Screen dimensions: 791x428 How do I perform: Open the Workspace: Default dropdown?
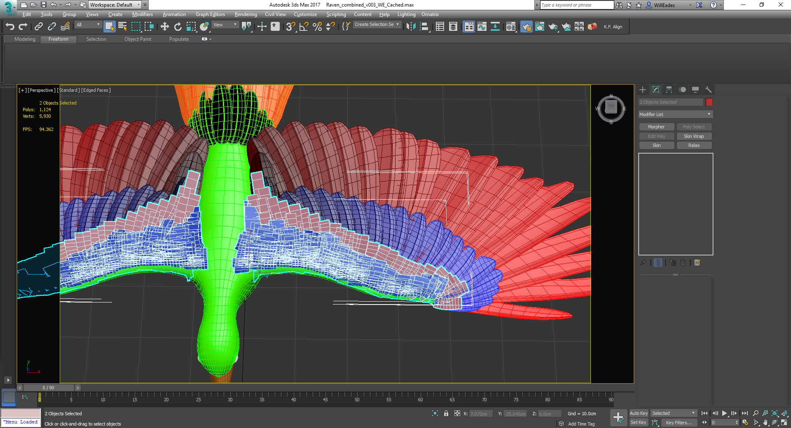click(115, 5)
